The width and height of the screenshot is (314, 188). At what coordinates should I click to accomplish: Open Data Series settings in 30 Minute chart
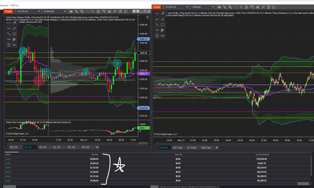point(109,11)
